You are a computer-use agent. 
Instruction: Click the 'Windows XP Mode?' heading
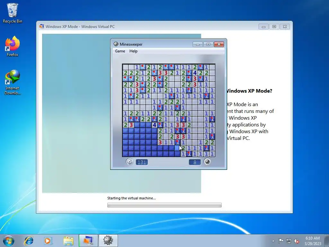point(249,91)
